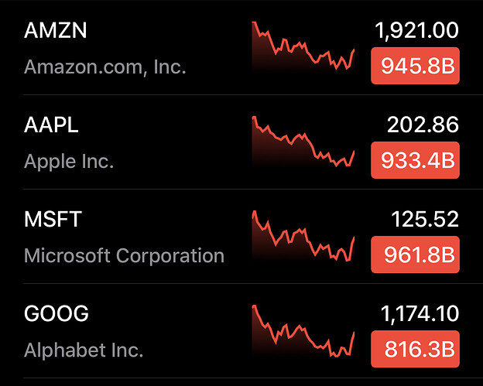483x386 pixels.
Task: Tap the GOOG 816.3B market cap badge
Action: coord(416,350)
